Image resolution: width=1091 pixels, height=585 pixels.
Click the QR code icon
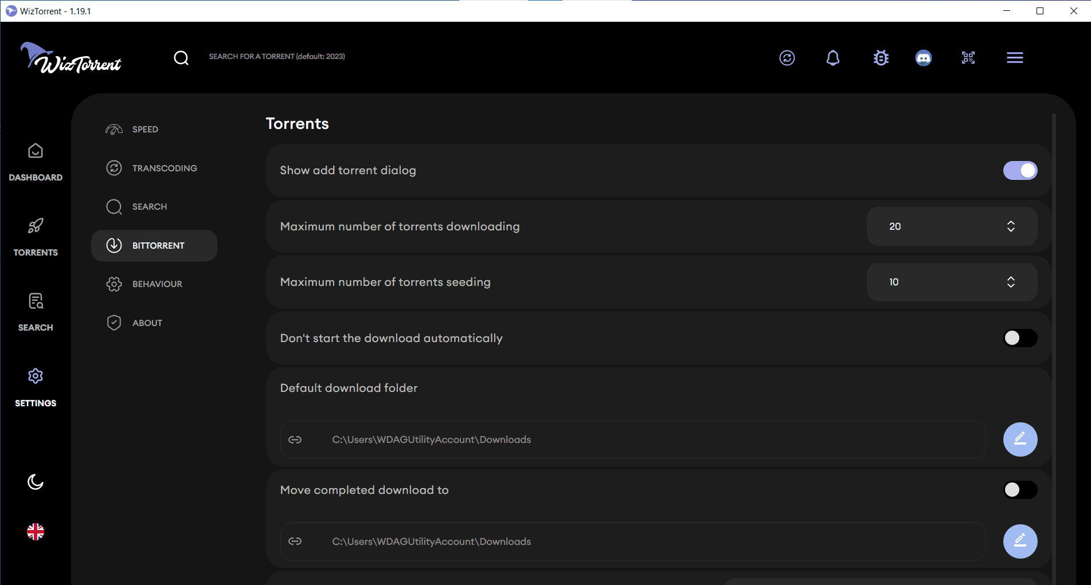[968, 58]
